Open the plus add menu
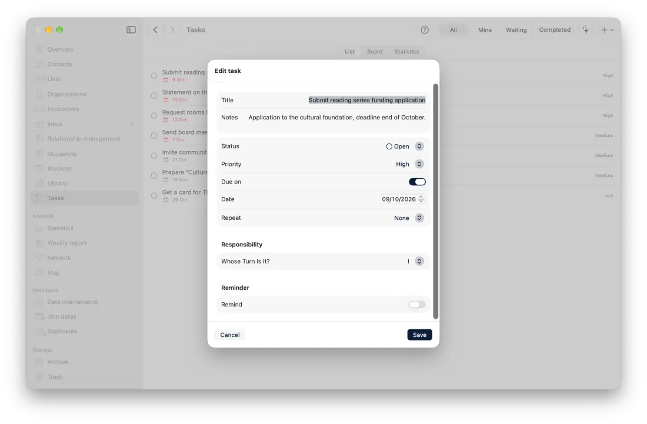 [608, 29]
